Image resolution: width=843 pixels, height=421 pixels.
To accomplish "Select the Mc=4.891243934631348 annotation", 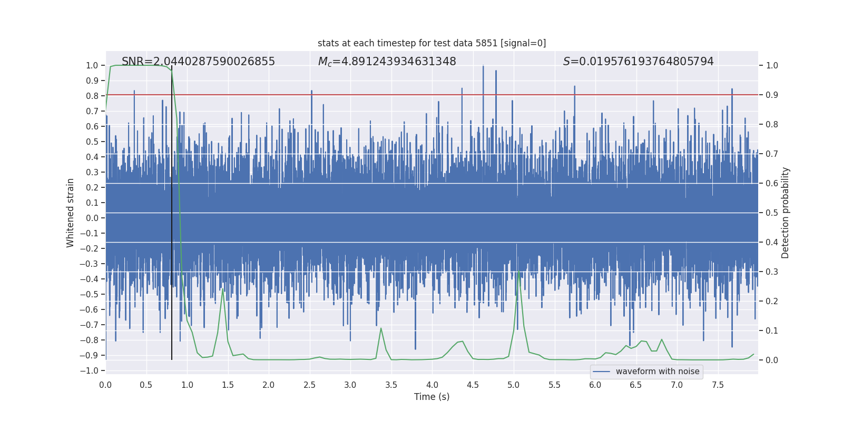I will 387,62.
